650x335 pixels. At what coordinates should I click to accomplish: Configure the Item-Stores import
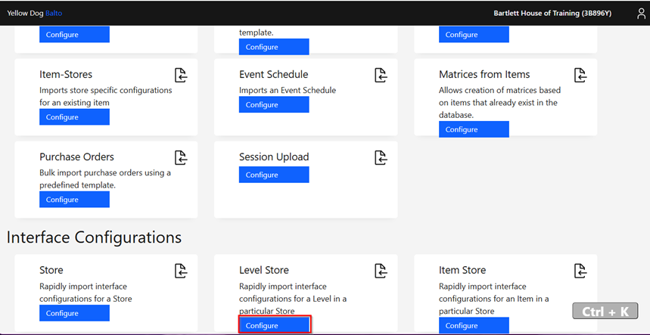click(x=75, y=116)
